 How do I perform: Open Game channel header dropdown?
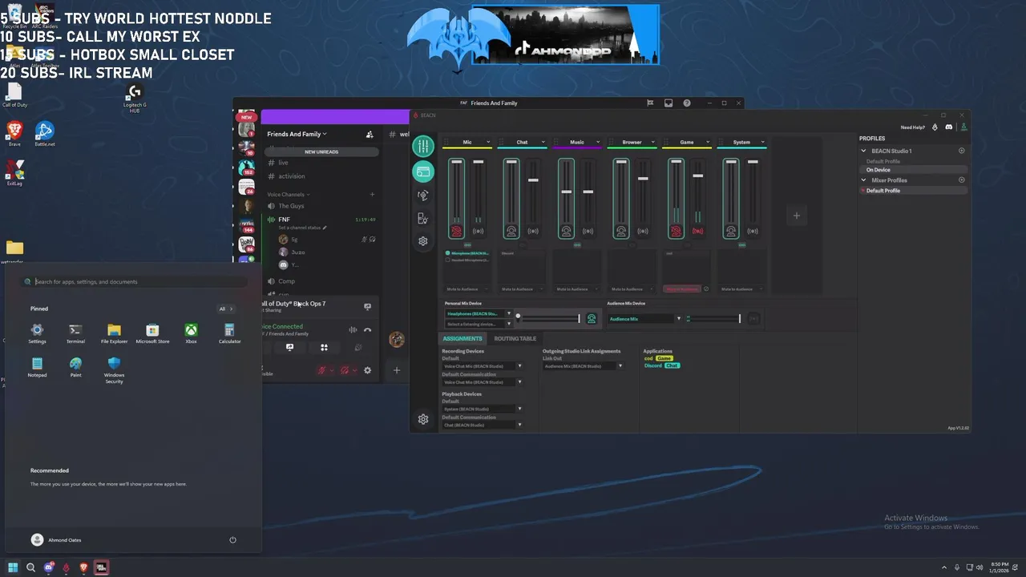708,142
